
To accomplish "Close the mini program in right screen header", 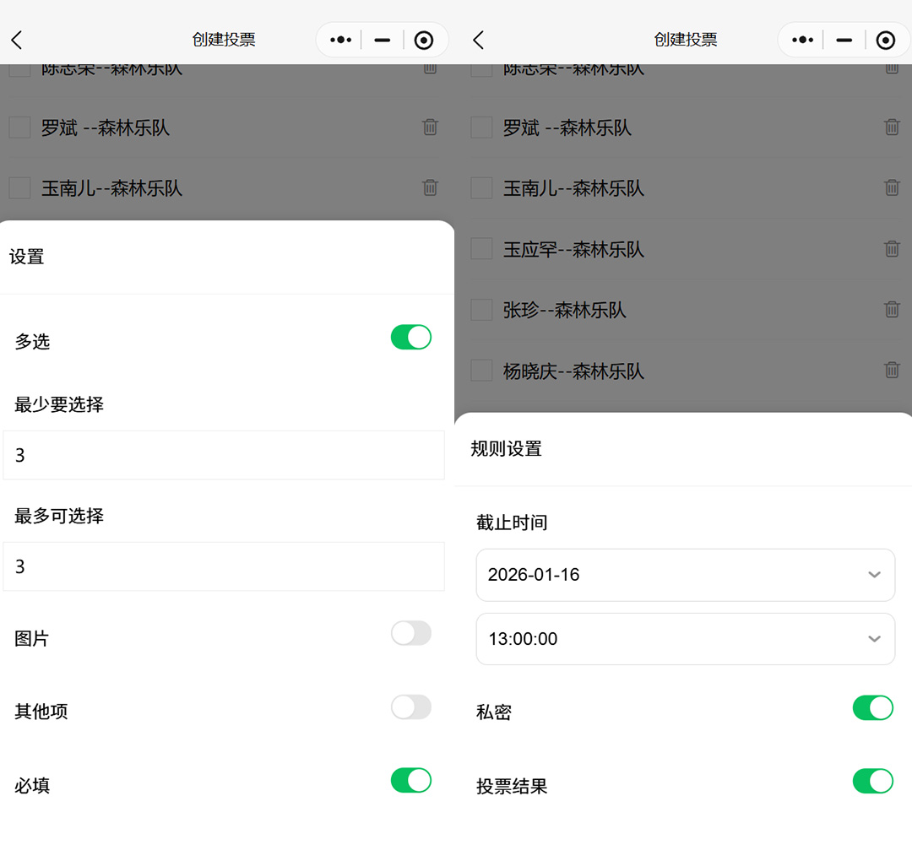I will [x=885, y=40].
